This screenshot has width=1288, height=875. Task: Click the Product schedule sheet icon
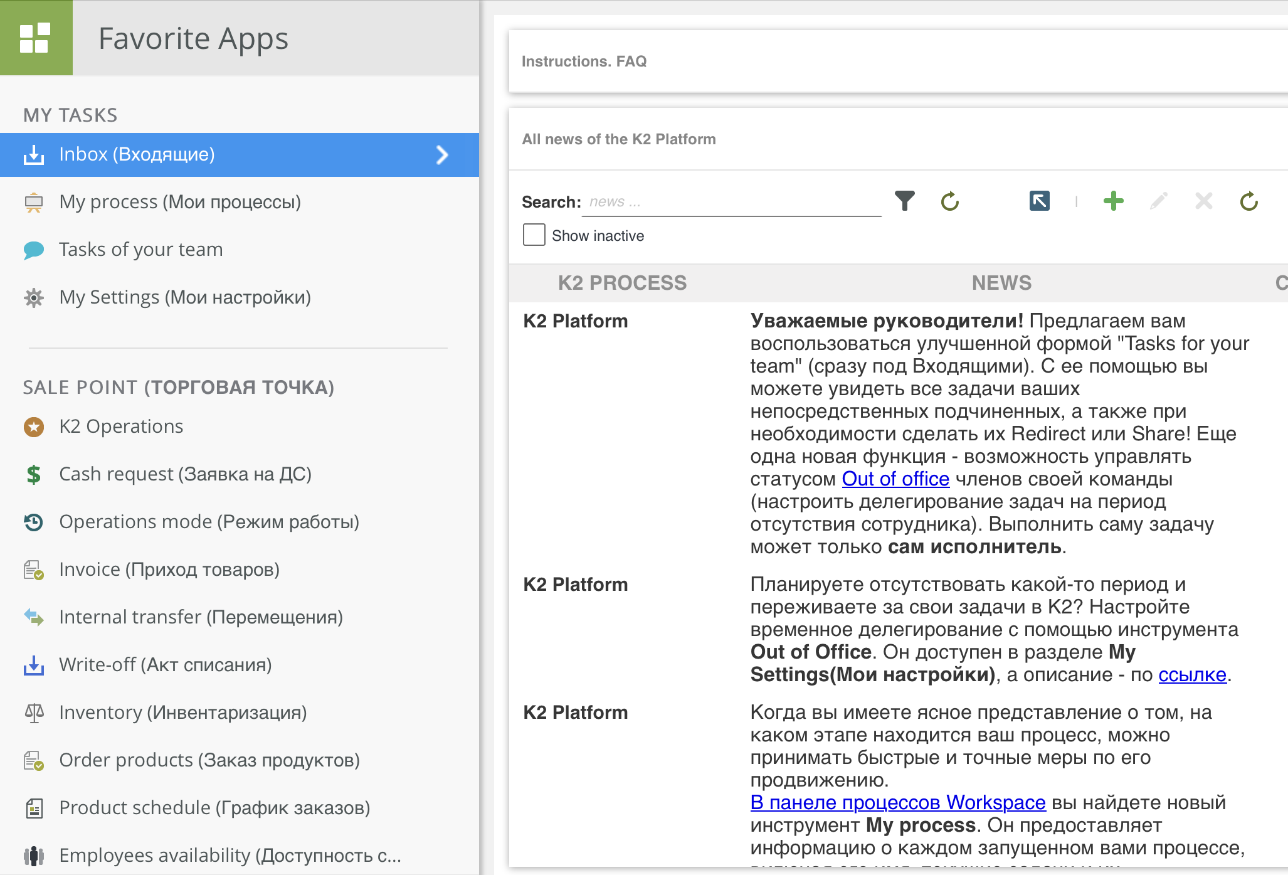34,809
